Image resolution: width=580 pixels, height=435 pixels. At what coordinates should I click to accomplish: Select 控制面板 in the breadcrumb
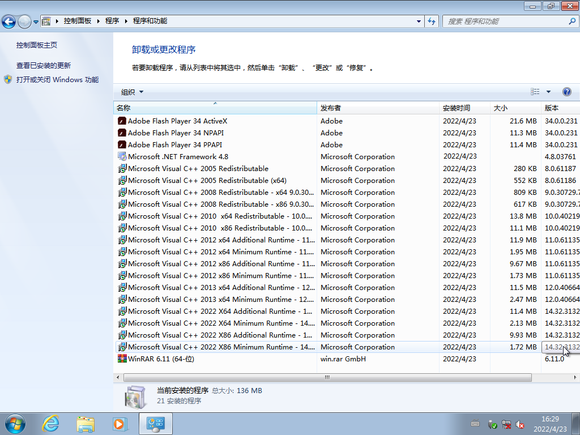(77, 21)
